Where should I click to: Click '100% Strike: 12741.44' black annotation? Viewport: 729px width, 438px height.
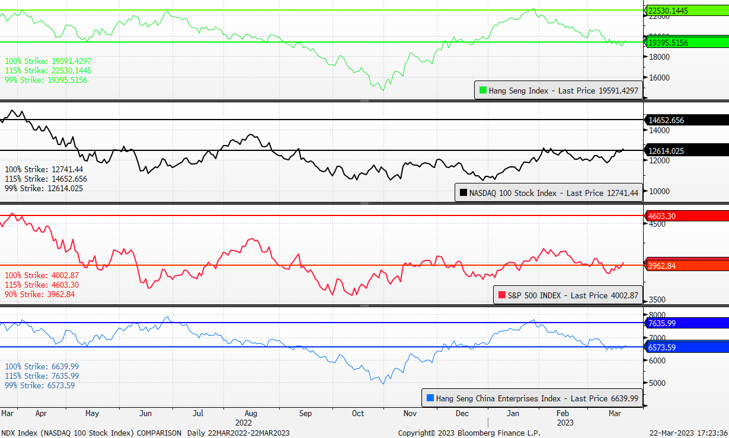click(x=44, y=169)
